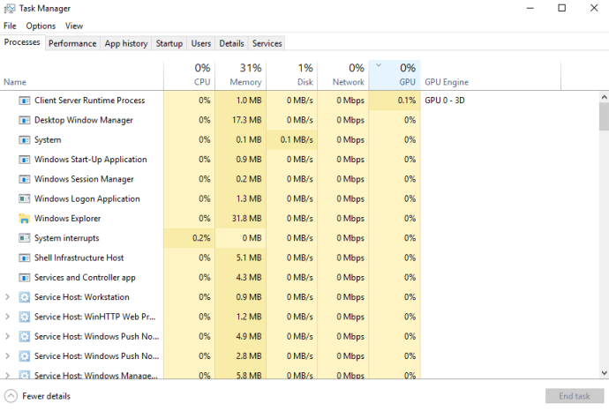Expand Service Host: WinHTTP Web Proxy group
Image resolution: width=609 pixels, height=411 pixels.
click(8, 317)
